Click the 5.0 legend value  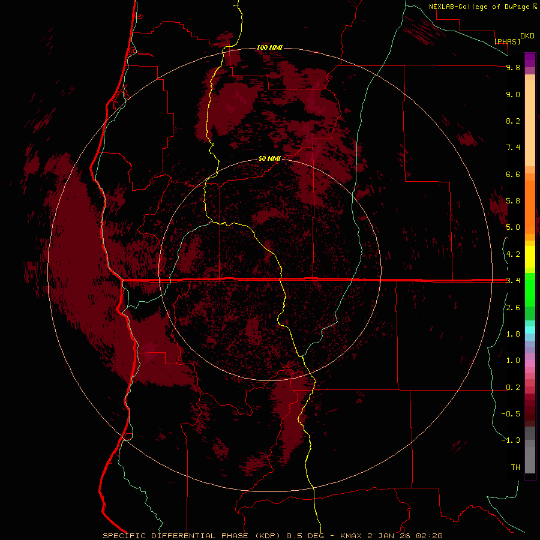click(513, 227)
